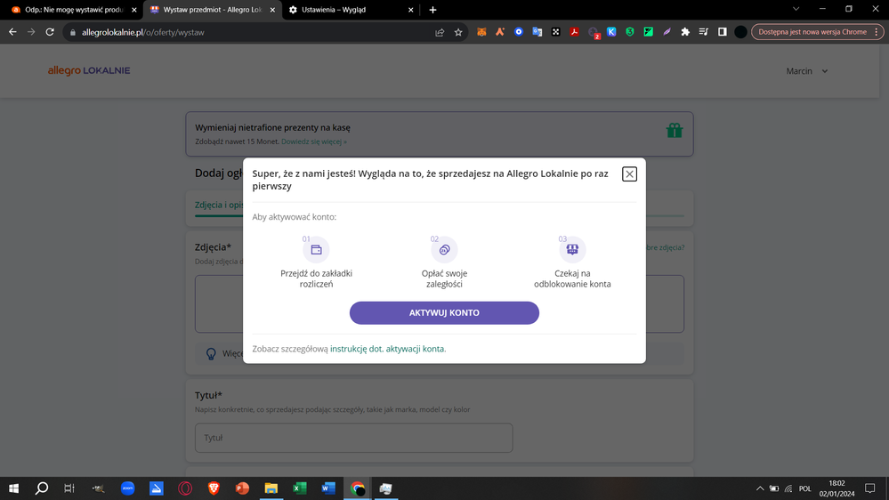This screenshot has height=500, width=889.
Task: Close the account activation dialog
Action: [x=629, y=174]
